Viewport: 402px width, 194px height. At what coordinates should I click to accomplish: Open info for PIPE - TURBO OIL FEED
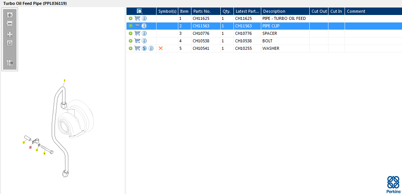(x=144, y=18)
